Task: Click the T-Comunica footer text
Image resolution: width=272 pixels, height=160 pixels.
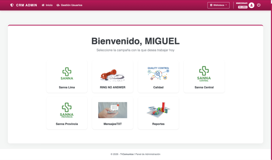Action: [127, 154]
